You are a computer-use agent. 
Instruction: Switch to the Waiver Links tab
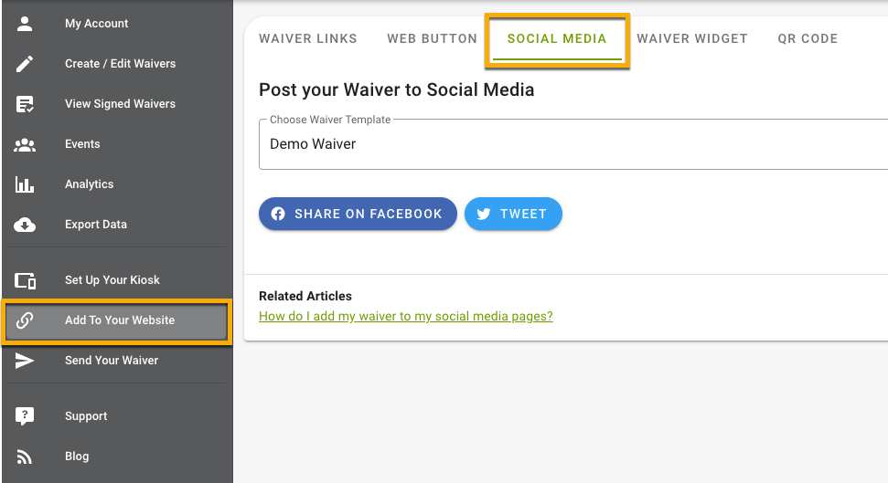[x=308, y=38]
